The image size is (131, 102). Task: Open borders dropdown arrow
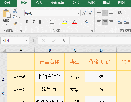point(57,22)
